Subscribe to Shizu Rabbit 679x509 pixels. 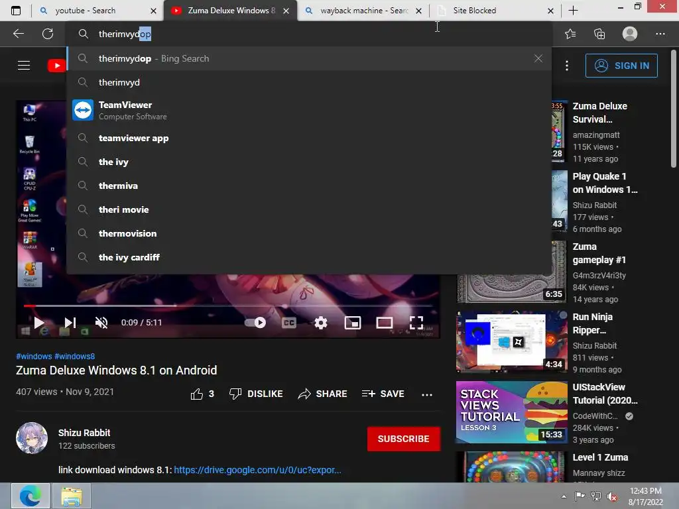[404, 439]
